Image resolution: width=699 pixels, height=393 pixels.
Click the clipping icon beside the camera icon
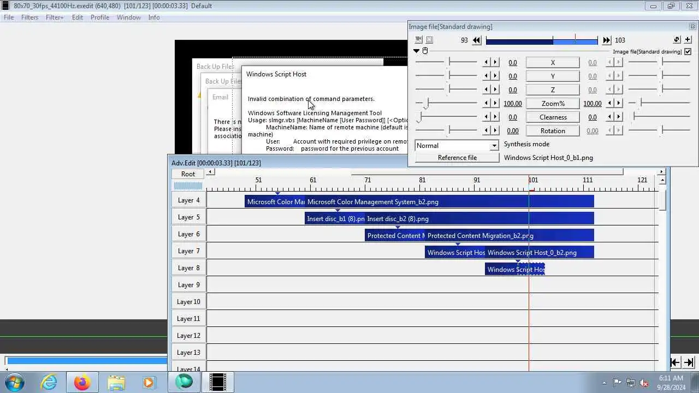point(429,40)
